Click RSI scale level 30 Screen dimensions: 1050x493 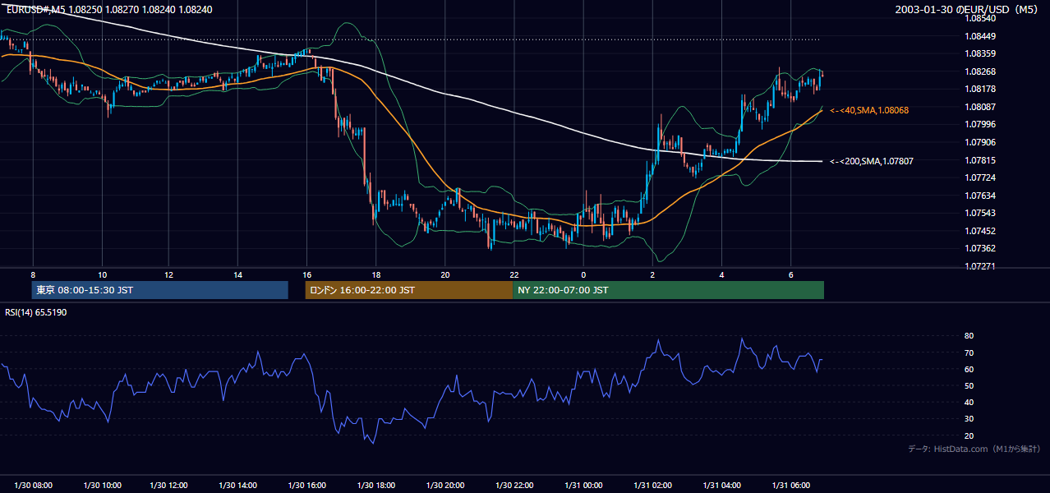[969, 419]
